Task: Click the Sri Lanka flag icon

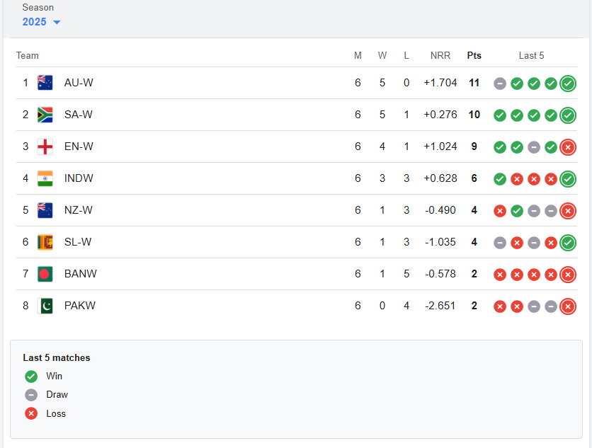Action: (x=45, y=242)
